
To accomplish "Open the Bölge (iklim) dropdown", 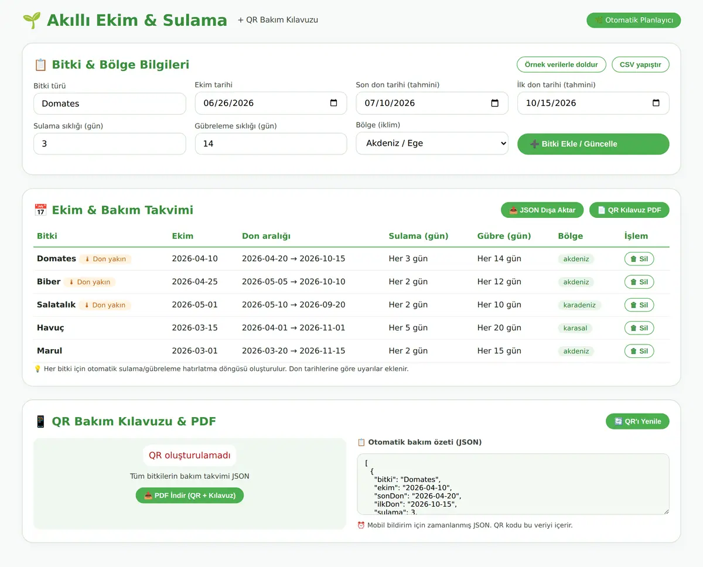I will tap(432, 143).
